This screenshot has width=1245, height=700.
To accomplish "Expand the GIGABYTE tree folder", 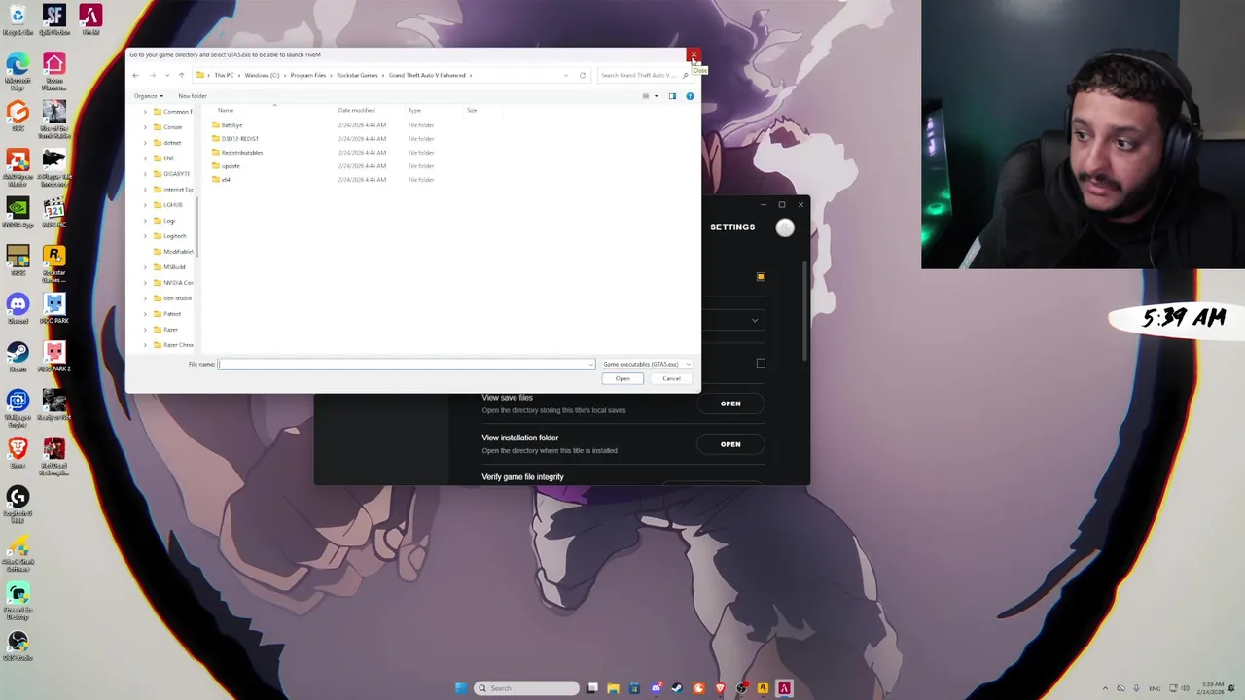I will tap(146, 174).
